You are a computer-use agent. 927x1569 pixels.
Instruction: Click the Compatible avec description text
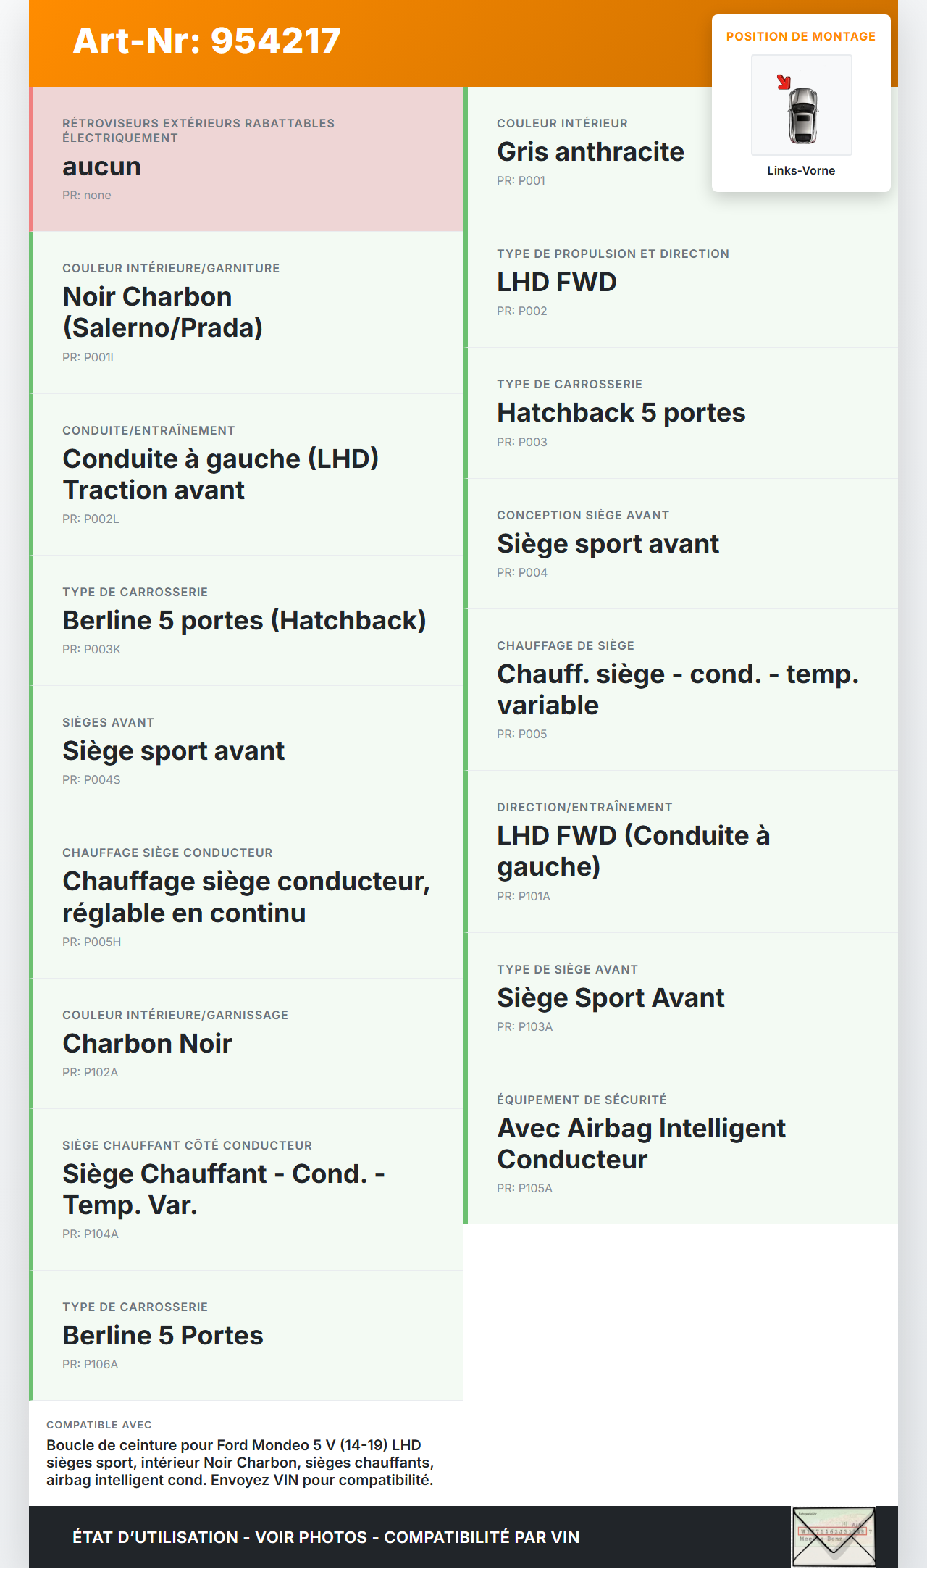(240, 1463)
